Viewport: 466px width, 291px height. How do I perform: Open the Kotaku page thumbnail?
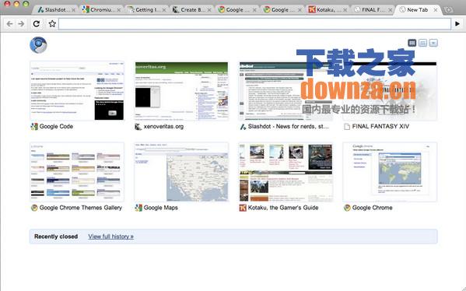286,172
